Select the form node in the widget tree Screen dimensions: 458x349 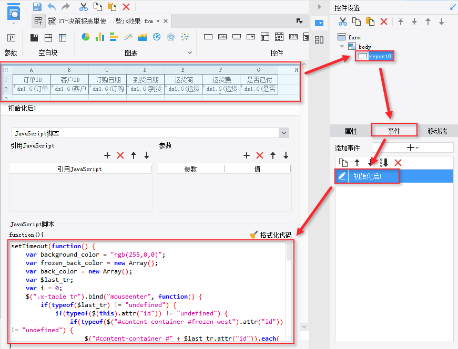click(x=354, y=37)
